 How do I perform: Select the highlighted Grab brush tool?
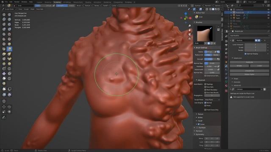pyautogui.click(x=9, y=49)
